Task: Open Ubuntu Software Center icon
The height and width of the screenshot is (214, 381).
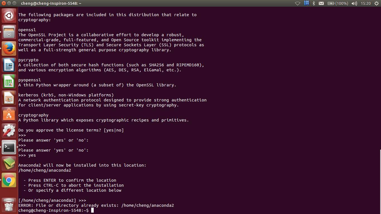Action: [x=9, y=114]
